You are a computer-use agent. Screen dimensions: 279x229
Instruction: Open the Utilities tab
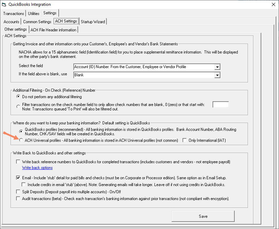(x=34, y=14)
